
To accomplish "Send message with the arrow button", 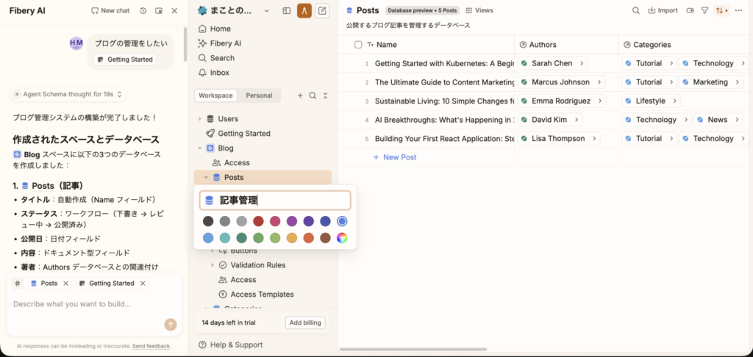I will click(x=171, y=325).
